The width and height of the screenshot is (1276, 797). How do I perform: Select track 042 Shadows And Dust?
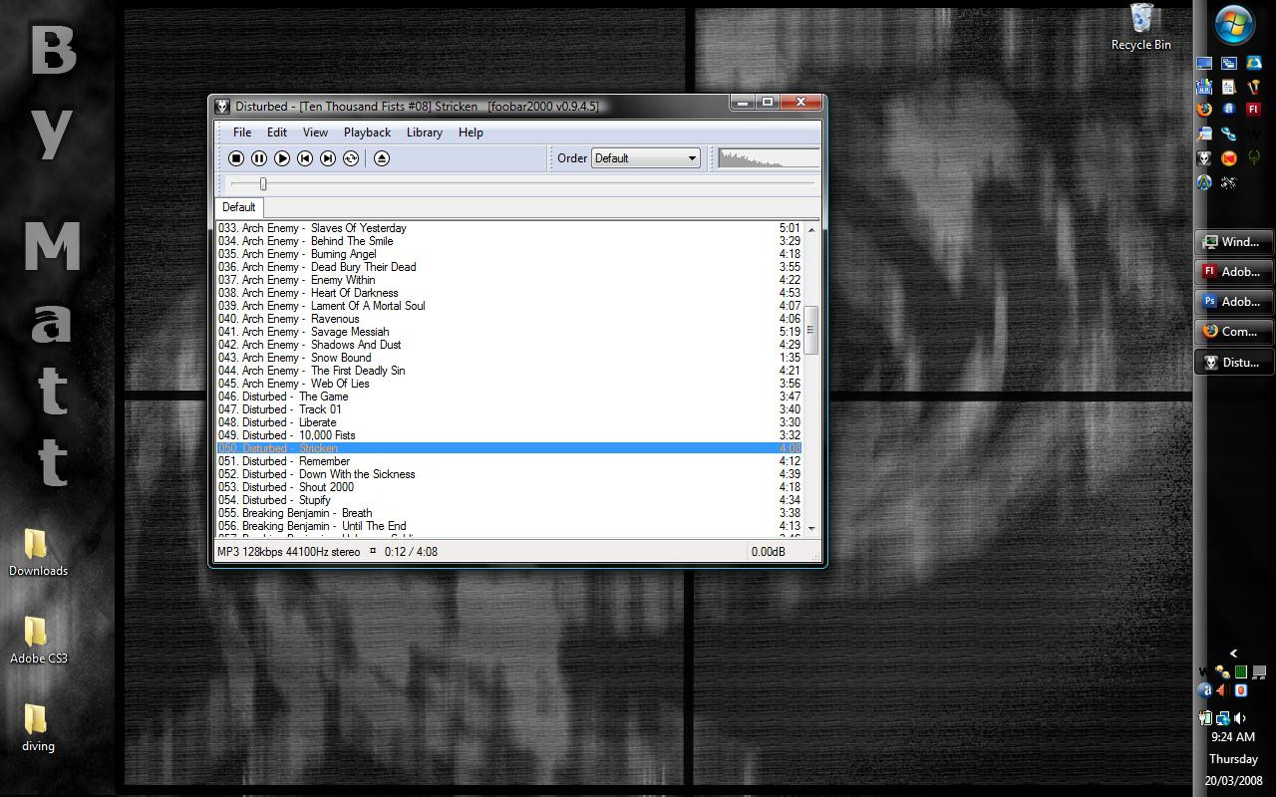coord(509,345)
